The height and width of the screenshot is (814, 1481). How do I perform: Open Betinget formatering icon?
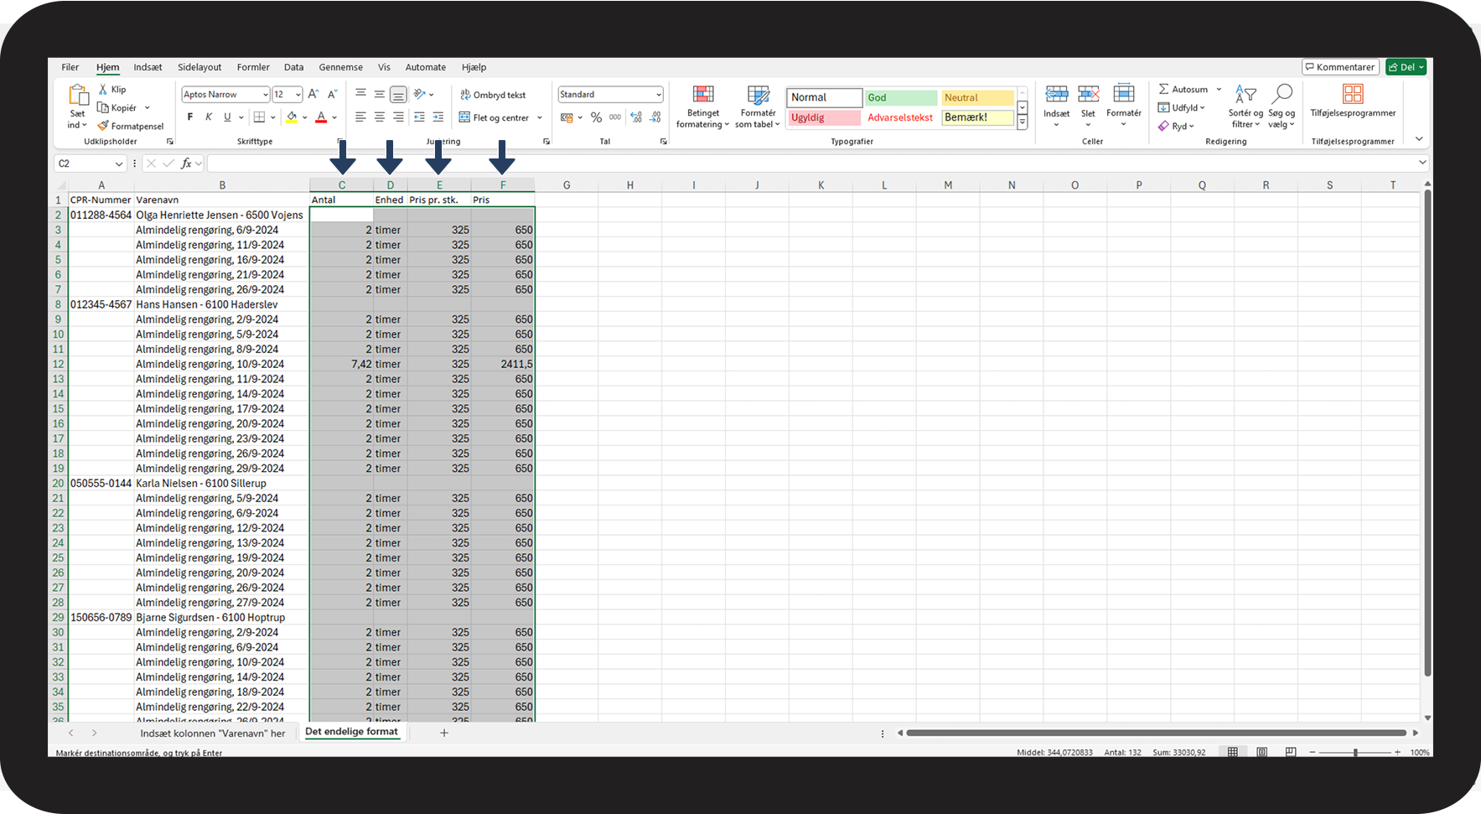(x=703, y=95)
